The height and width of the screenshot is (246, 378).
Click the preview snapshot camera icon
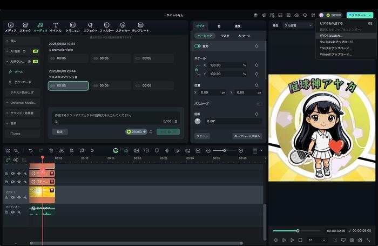pos(352,240)
